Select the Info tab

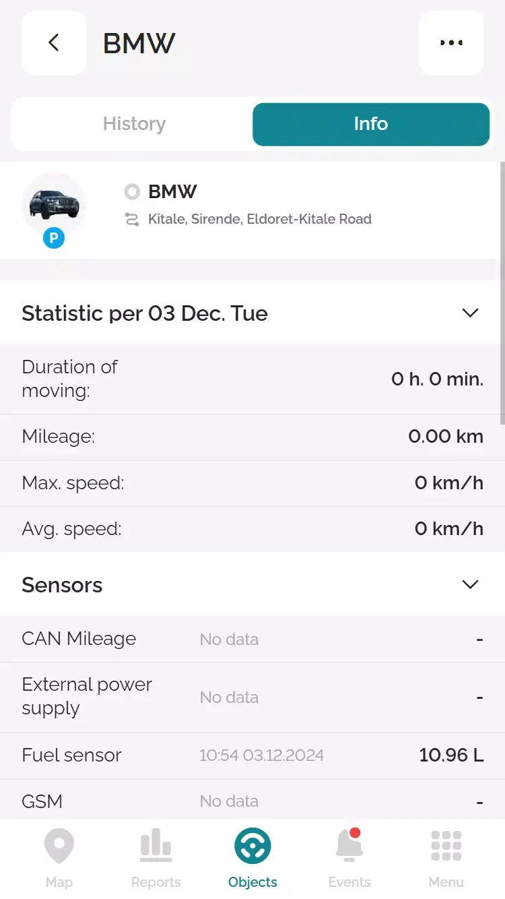pyautogui.click(x=370, y=124)
